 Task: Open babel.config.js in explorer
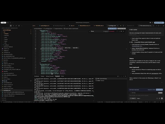16,66
